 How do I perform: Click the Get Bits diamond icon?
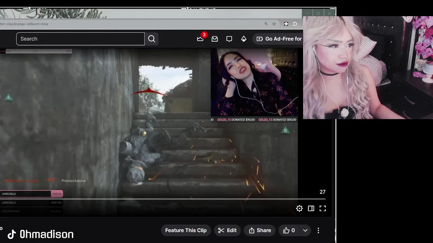pos(244,39)
